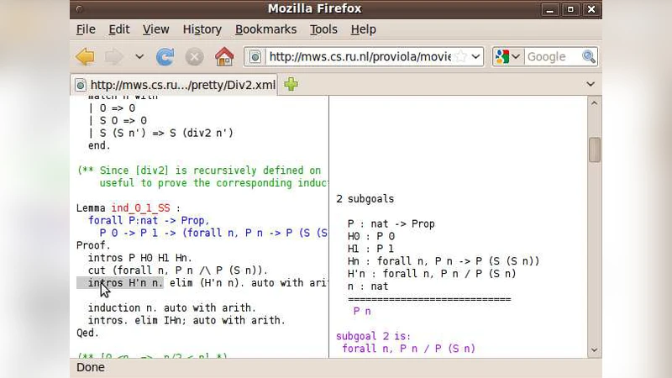Screen dimensions: 672x378
Task: Click the 'end.' line of div2 definition
Action: click(x=99, y=145)
